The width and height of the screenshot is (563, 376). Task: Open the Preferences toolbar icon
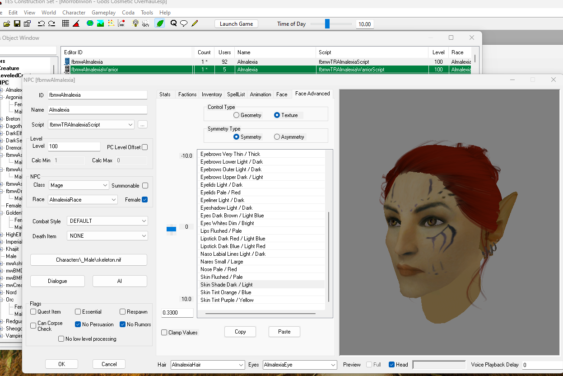[x=27, y=23]
